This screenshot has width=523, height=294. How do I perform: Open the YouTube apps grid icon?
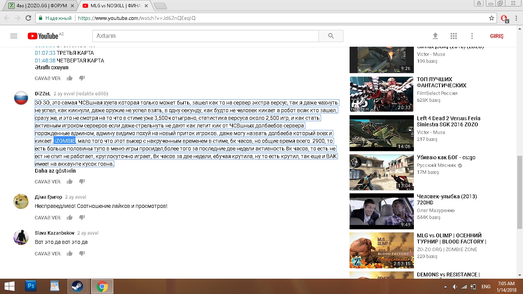pyautogui.click(x=454, y=36)
